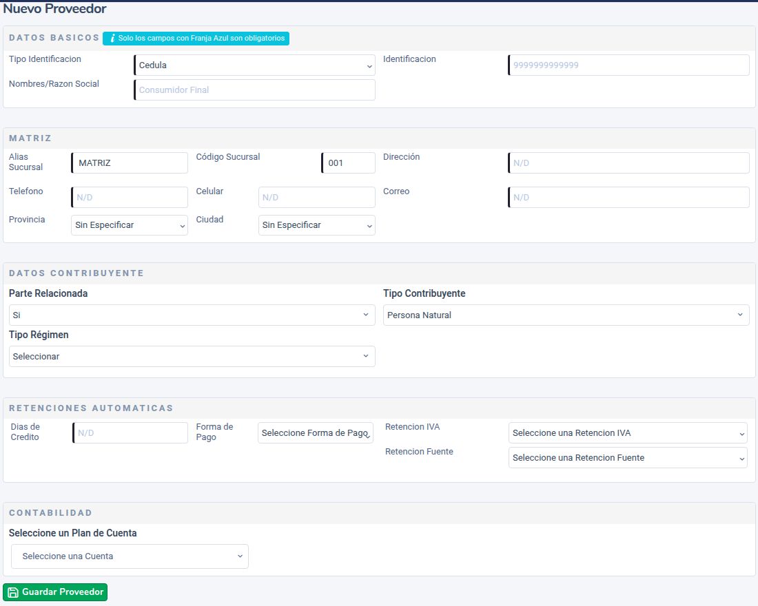The image size is (758, 606).
Task: Click the Dias de Credito field
Action: [130, 433]
